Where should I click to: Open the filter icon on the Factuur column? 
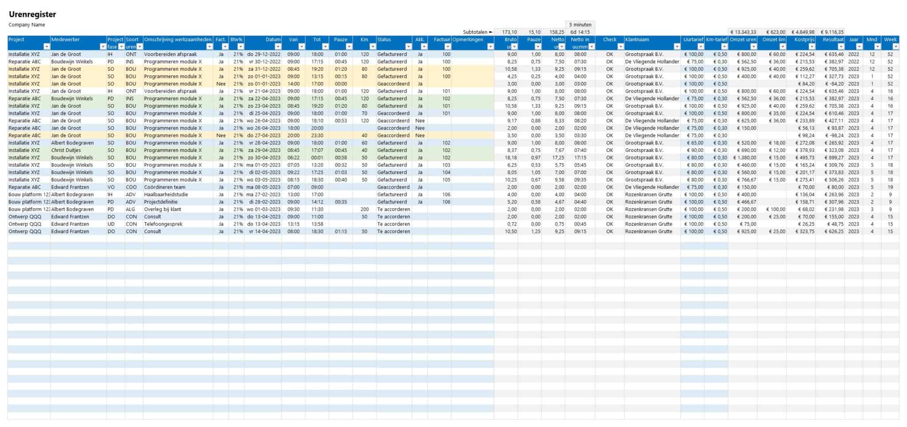click(x=447, y=47)
